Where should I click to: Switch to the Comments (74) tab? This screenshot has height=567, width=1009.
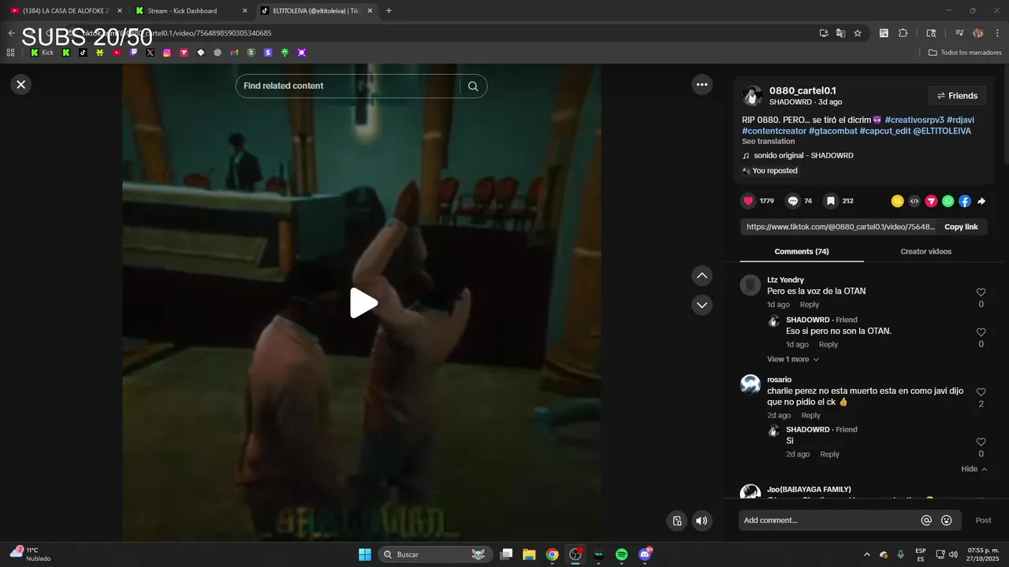802,251
